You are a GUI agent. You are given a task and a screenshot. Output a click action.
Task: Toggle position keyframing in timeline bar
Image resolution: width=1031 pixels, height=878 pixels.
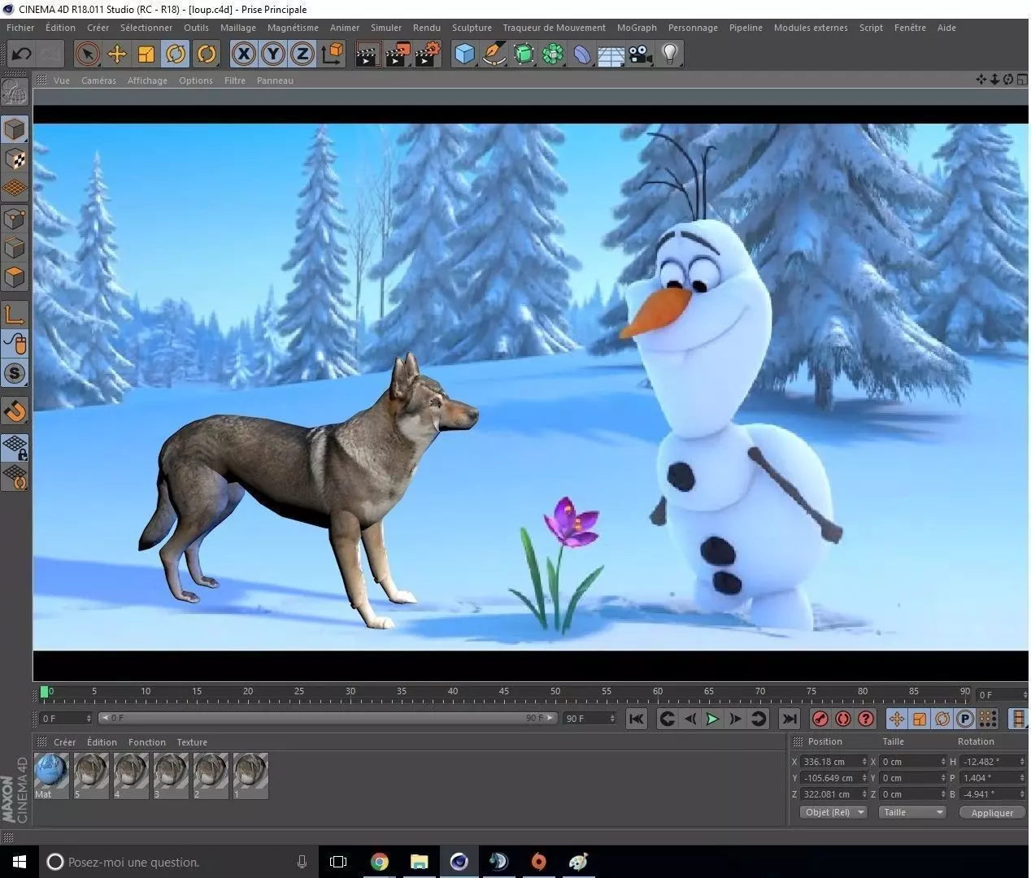pos(896,719)
